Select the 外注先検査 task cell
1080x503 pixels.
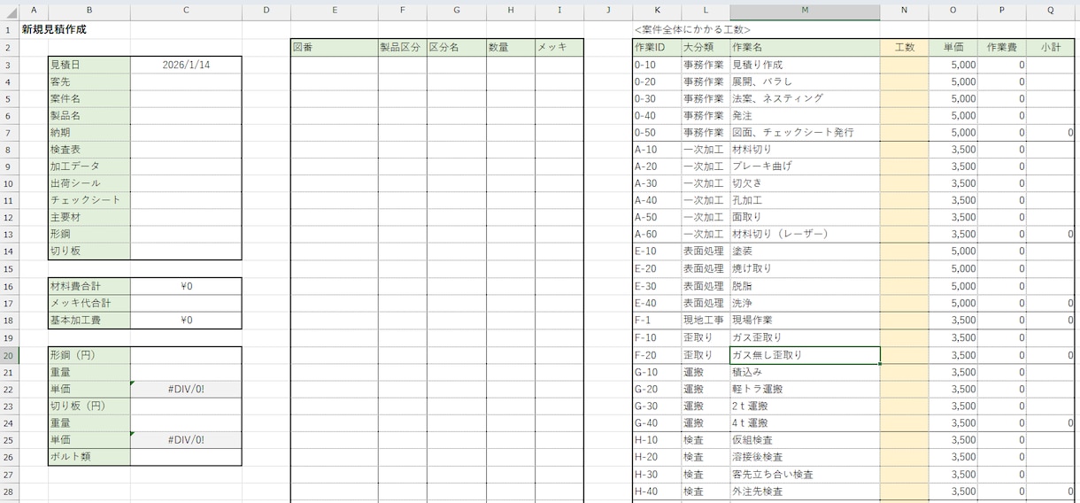coord(805,491)
